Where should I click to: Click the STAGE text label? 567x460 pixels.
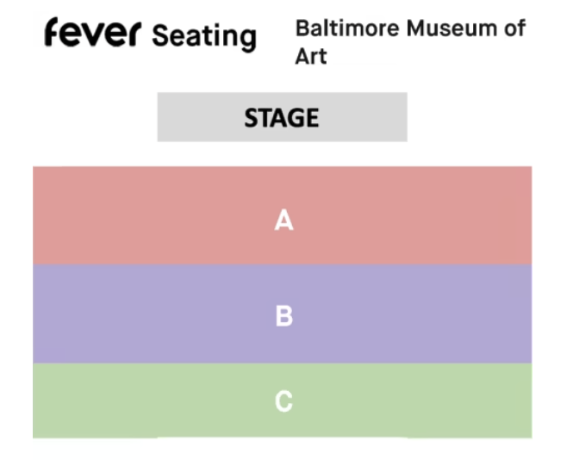click(x=282, y=117)
